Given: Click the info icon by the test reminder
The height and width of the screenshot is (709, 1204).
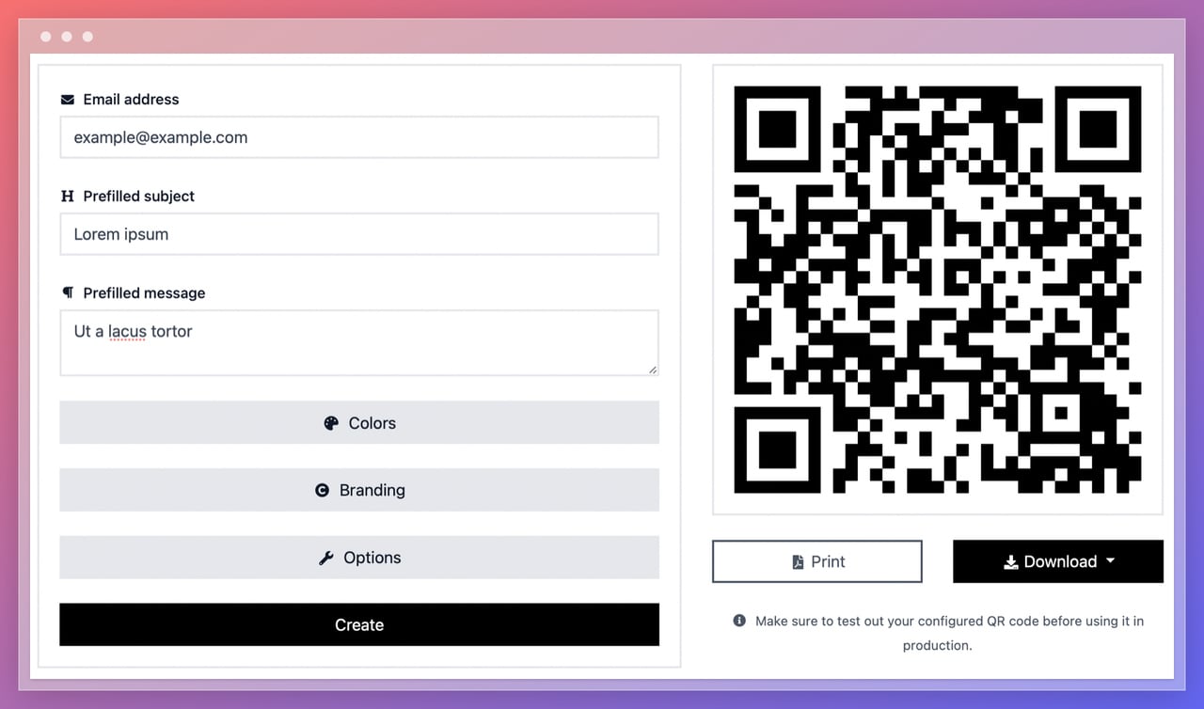Looking at the screenshot, I should (x=739, y=621).
